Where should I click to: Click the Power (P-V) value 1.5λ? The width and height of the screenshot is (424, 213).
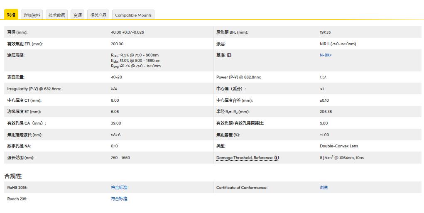tap(323, 77)
